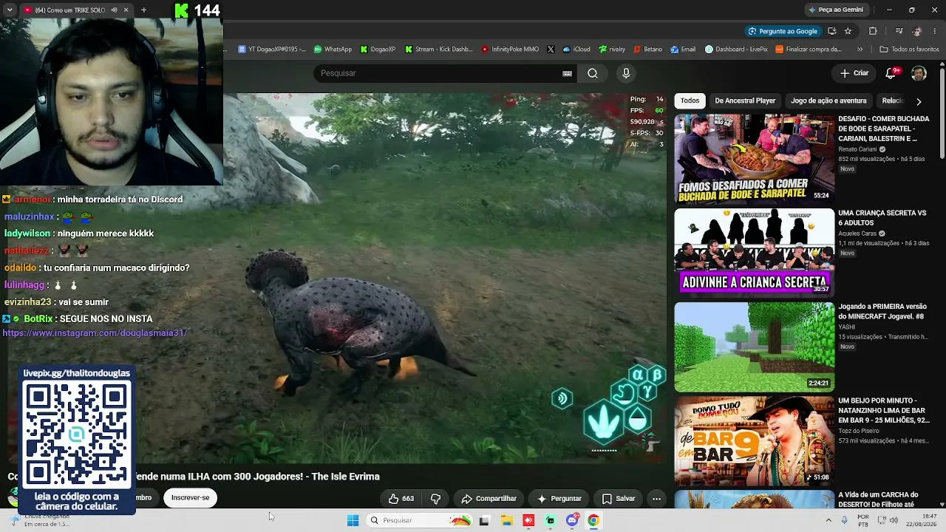Mute the YouTube tab via speaker icon
Image resolution: width=946 pixels, height=532 pixels.
tap(114, 10)
